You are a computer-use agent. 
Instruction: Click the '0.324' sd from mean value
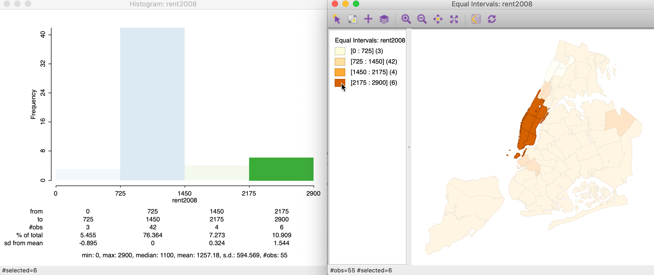217,243
